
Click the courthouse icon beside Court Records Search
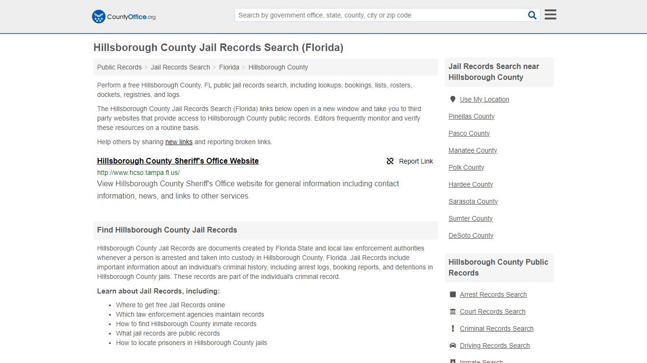pos(453,311)
